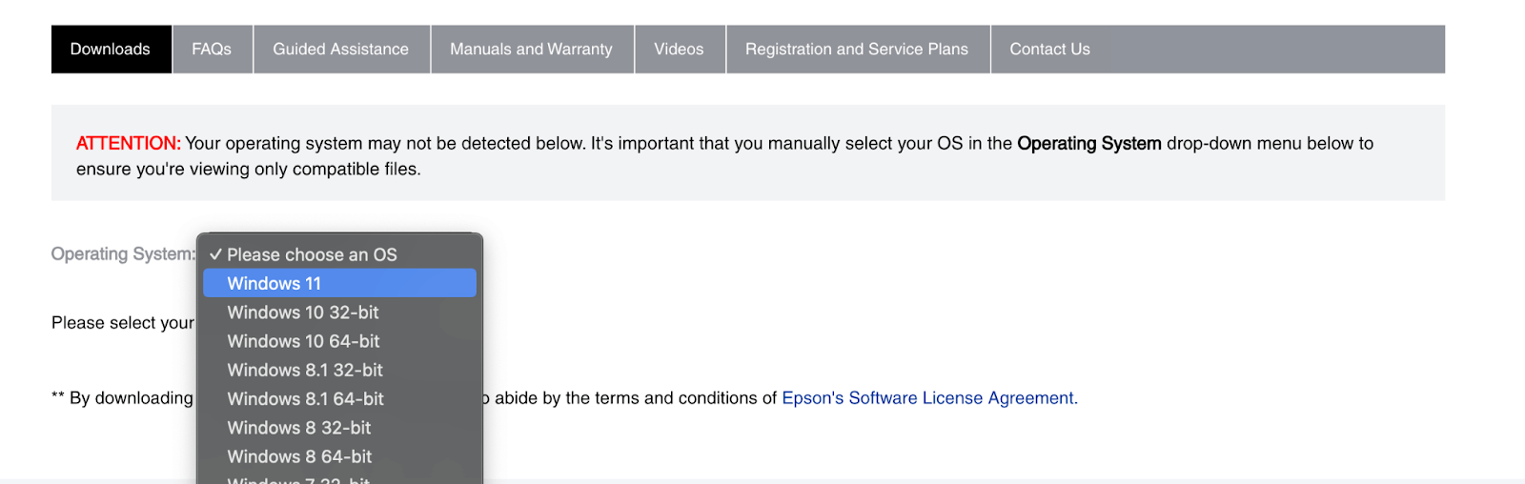Pick Windows 8 64-bit from dropdown
The image size is (1525, 484).
tap(299, 457)
